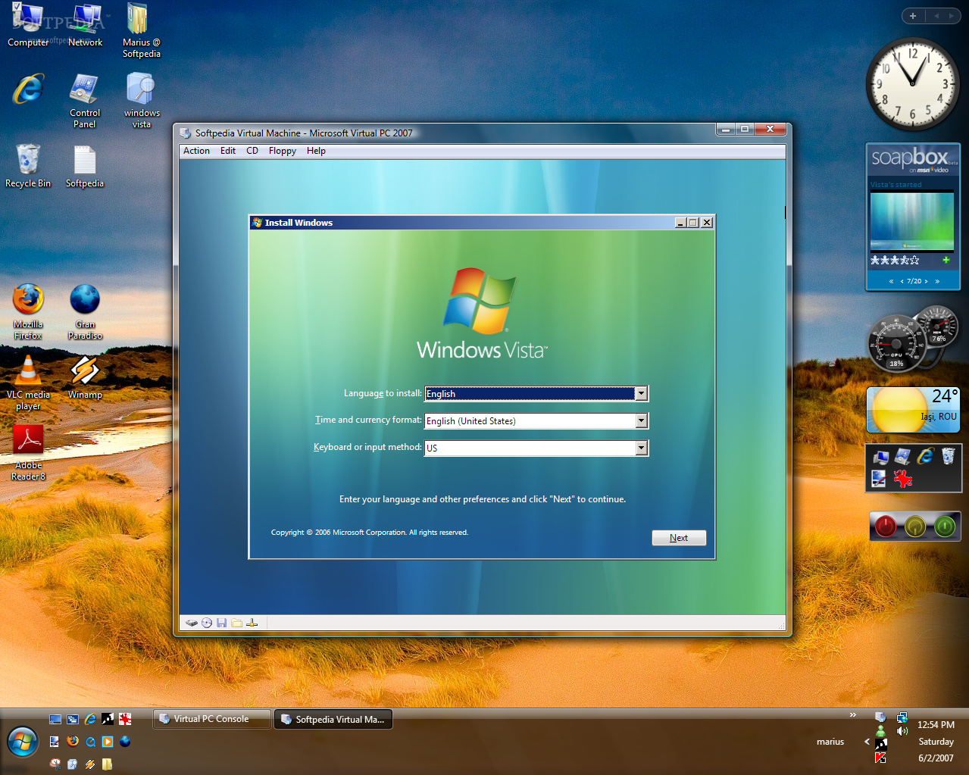Open the Floppy menu in Virtual PC

(x=282, y=151)
